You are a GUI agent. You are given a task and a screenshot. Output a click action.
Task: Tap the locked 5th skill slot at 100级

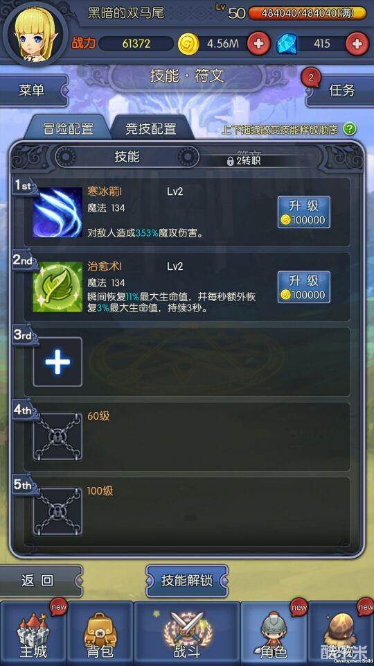[x=57, y=511]
